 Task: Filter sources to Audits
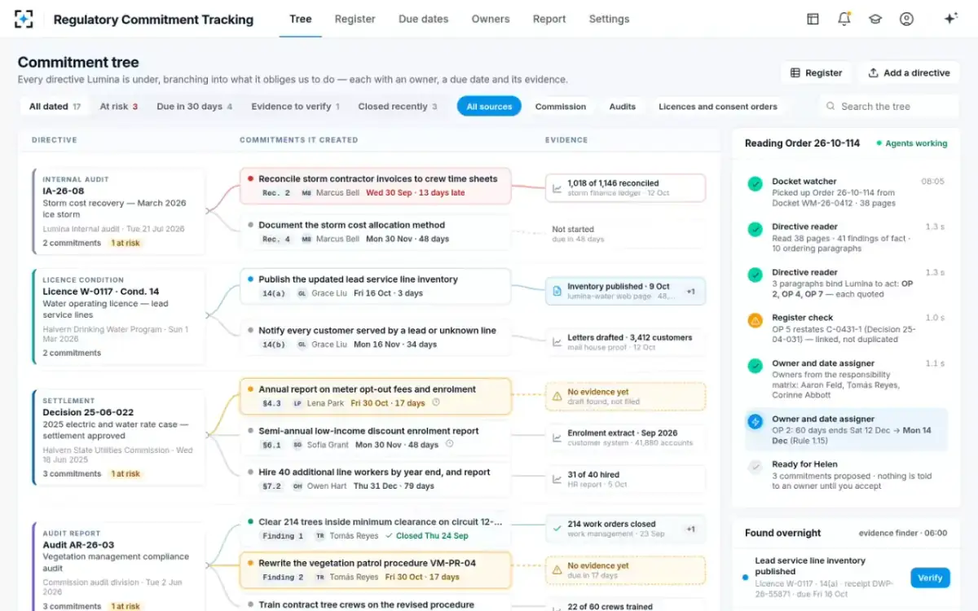(623, 106)
